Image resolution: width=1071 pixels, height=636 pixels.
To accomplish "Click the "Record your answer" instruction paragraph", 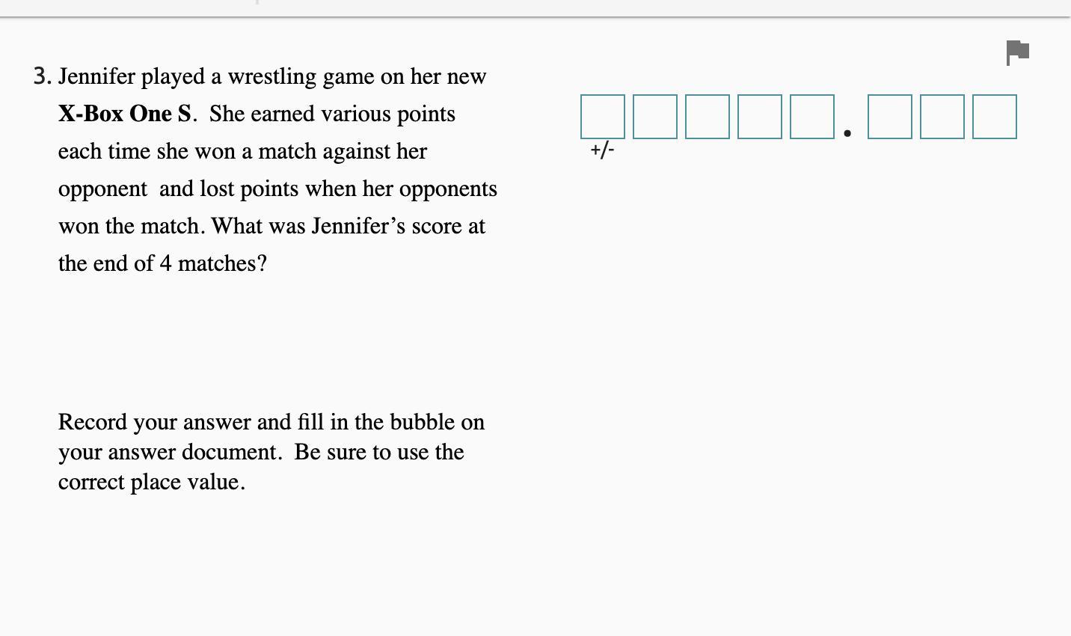I will coord(271,452).
